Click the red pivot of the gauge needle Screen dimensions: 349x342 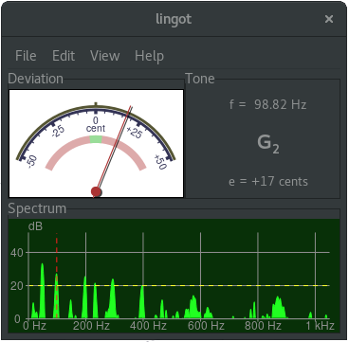point(96,191)
